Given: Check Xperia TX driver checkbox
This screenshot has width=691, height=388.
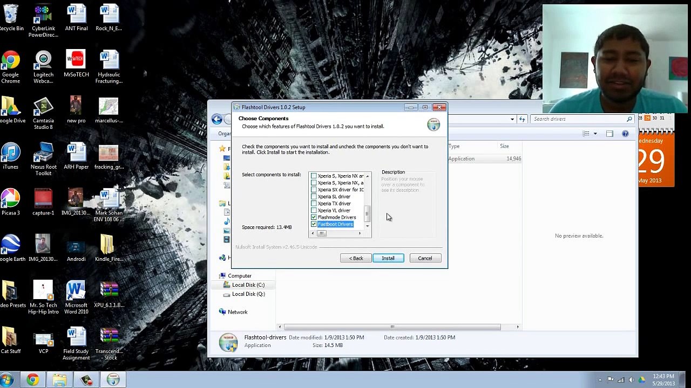Looking at the screenshot, I should [314, 204].
